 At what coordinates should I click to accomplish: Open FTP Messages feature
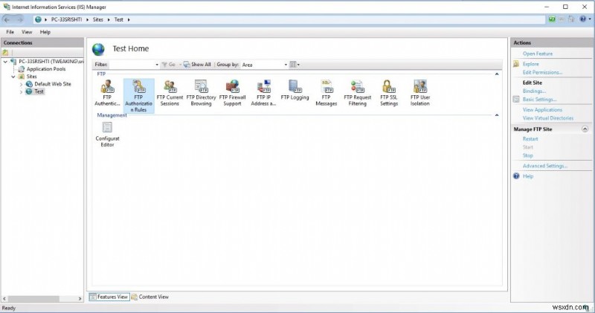click(x=326, y=93)
